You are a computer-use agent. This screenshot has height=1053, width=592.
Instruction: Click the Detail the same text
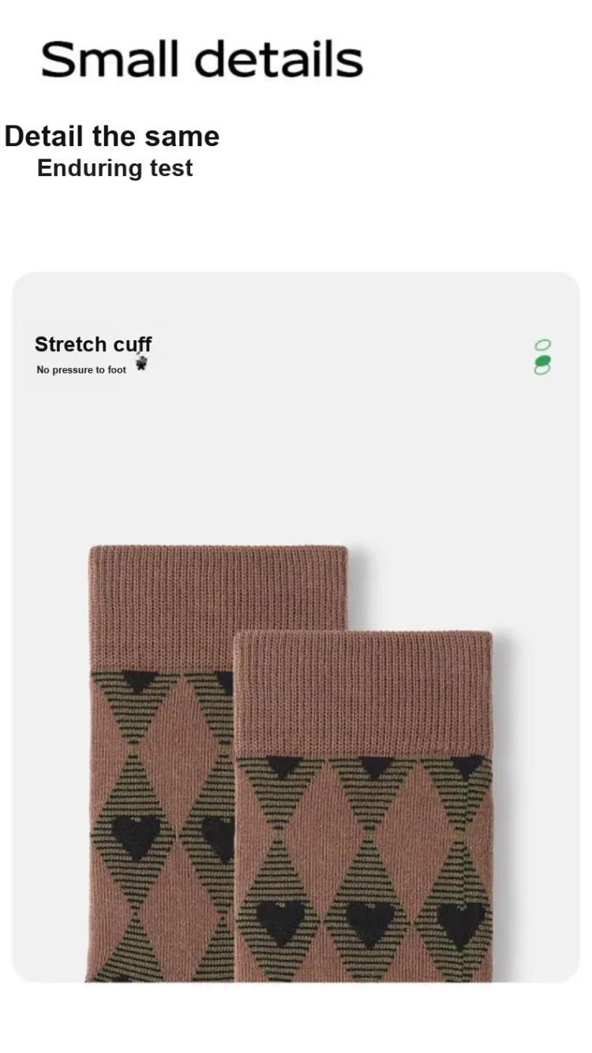pos(112,137)
